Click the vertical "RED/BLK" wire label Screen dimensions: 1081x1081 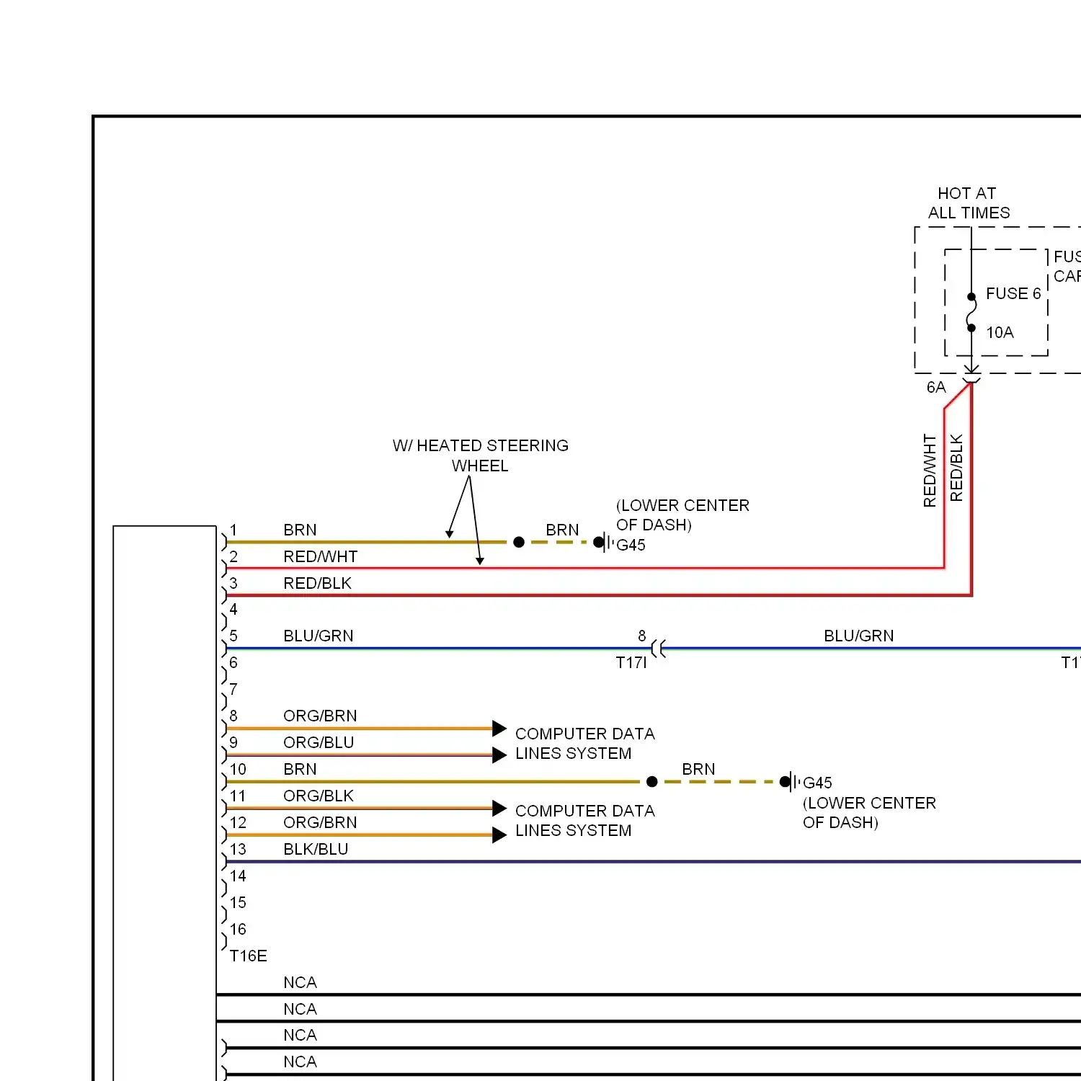coord(956,468)
